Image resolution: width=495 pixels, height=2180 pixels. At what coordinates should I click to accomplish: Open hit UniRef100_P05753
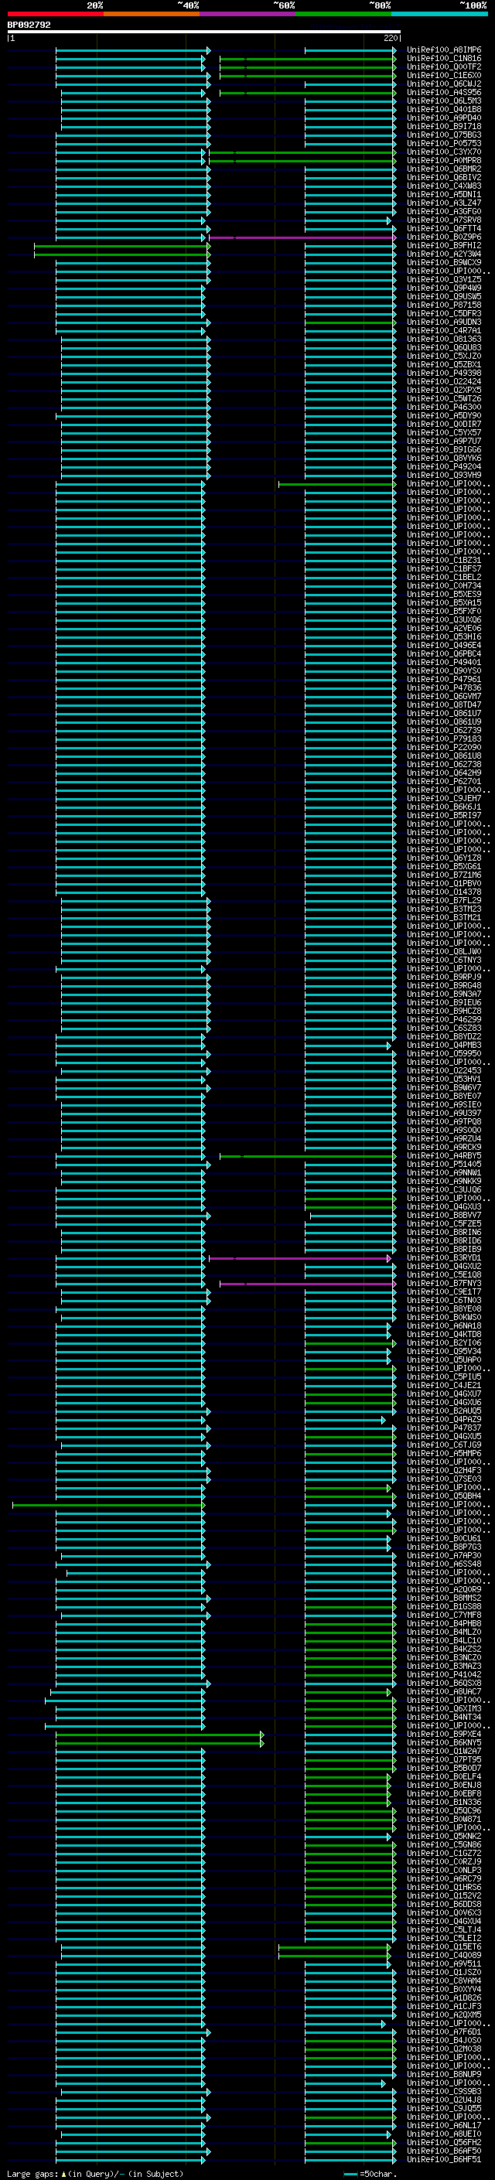444,144
